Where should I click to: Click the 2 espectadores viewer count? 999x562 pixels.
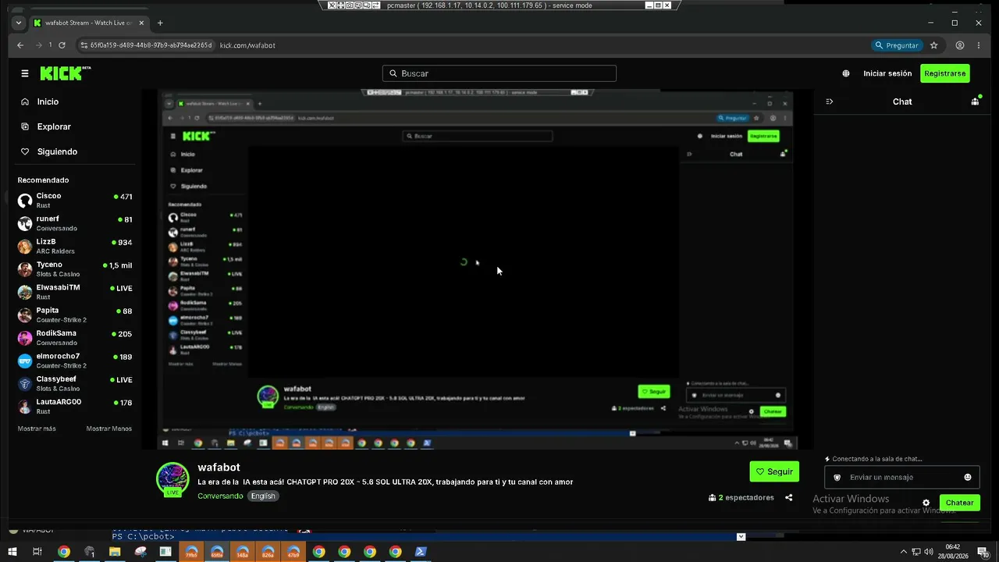click(x=741, y=497)
